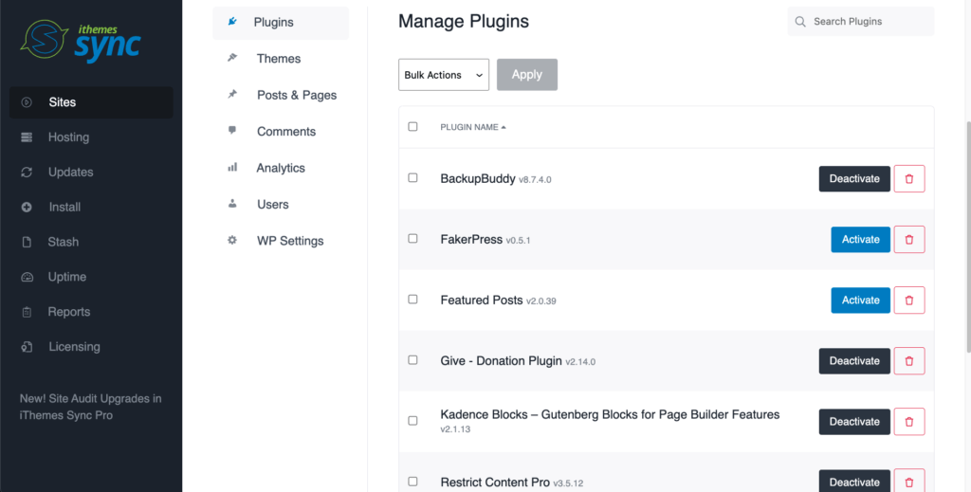Check the Restrict Content Pro checkbox
The height and width of the screenshot is (492, 971).
coord(413,481)
